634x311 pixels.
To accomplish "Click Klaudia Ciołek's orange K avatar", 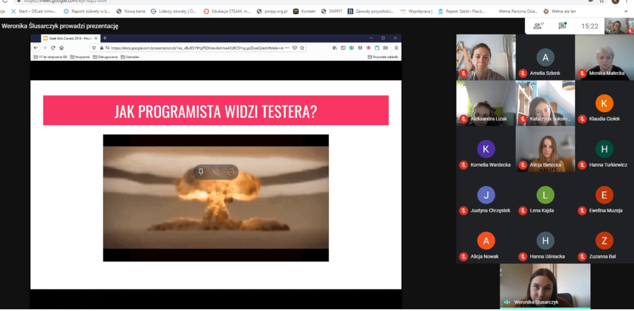I will 604,103.
